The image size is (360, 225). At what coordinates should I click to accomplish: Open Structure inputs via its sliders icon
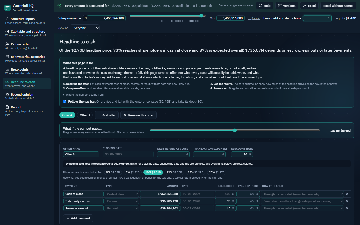click(x=7, y=19)
